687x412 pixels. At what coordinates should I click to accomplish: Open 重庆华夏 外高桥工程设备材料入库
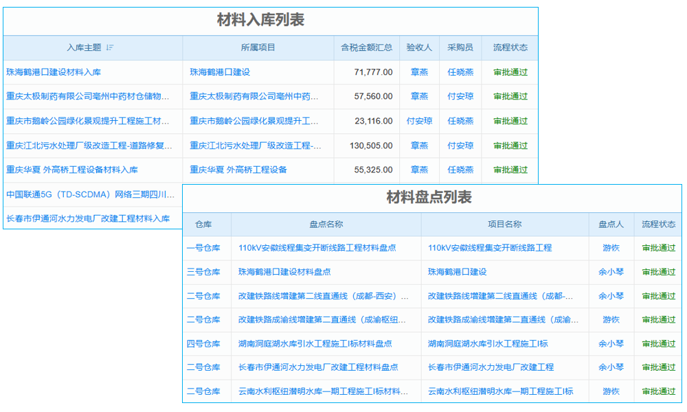(x=76, y=170)
